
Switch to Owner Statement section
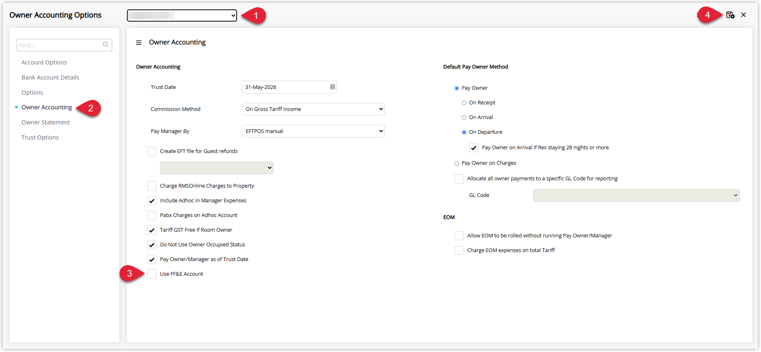pyautogui.click(x=46, y=122)
